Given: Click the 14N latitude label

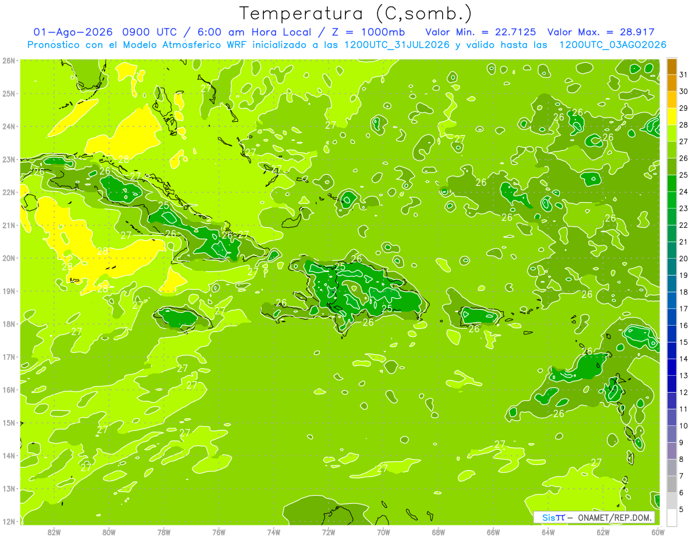Looking at the screenshot, I should point(9,456).
